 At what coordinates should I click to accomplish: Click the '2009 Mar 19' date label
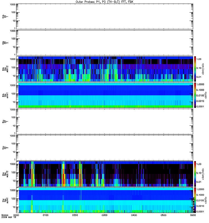click(9, 217)
